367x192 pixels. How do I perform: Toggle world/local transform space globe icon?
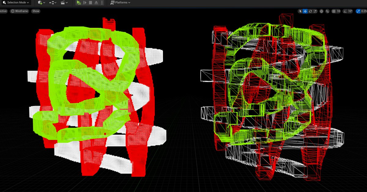click(x=321, y=11)
